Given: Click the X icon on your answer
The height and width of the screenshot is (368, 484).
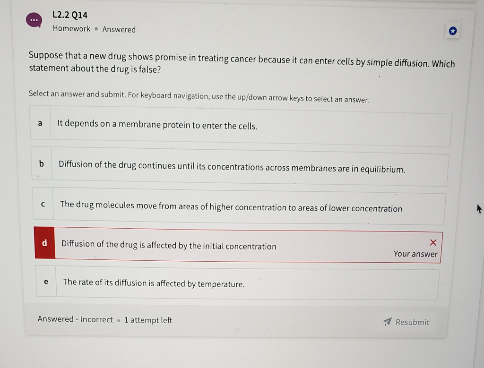Looking at the screenshot, I should point(433,242).
